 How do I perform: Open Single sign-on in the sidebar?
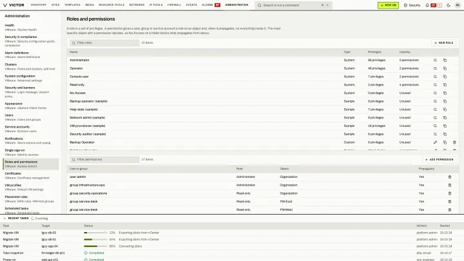point(30,152)
